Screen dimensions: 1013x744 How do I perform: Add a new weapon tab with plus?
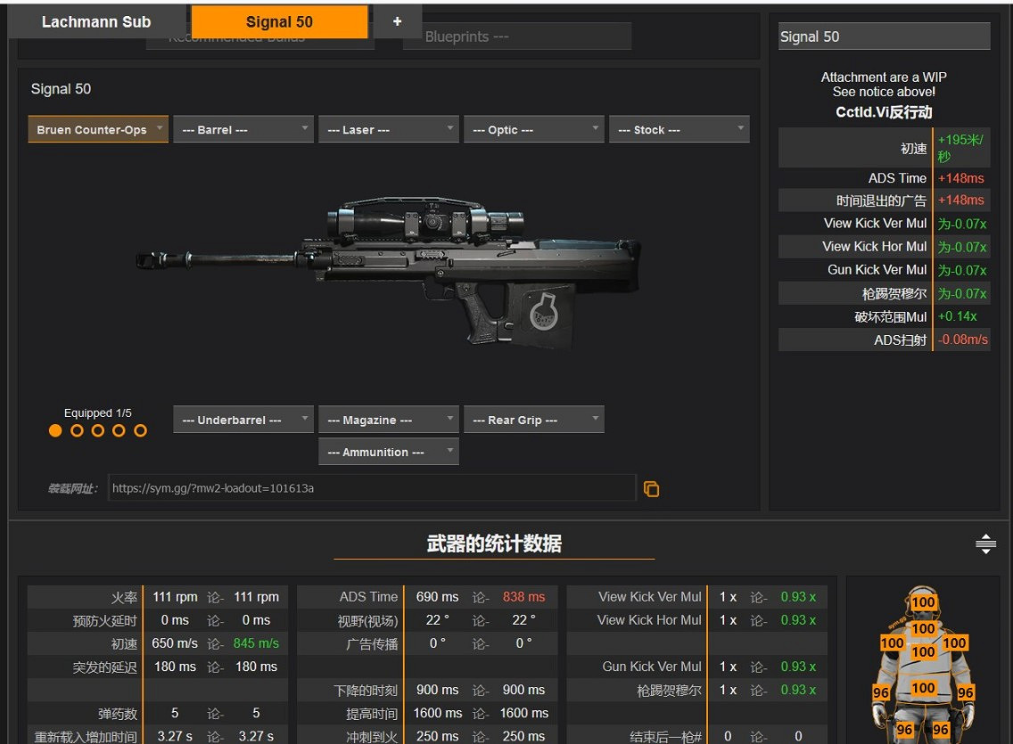coord(397,22)
